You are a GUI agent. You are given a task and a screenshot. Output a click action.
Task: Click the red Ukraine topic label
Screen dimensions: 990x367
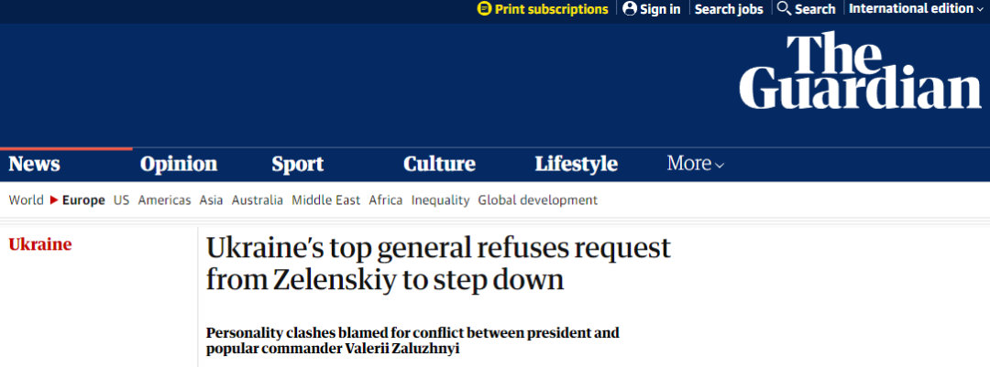(40, 244)
